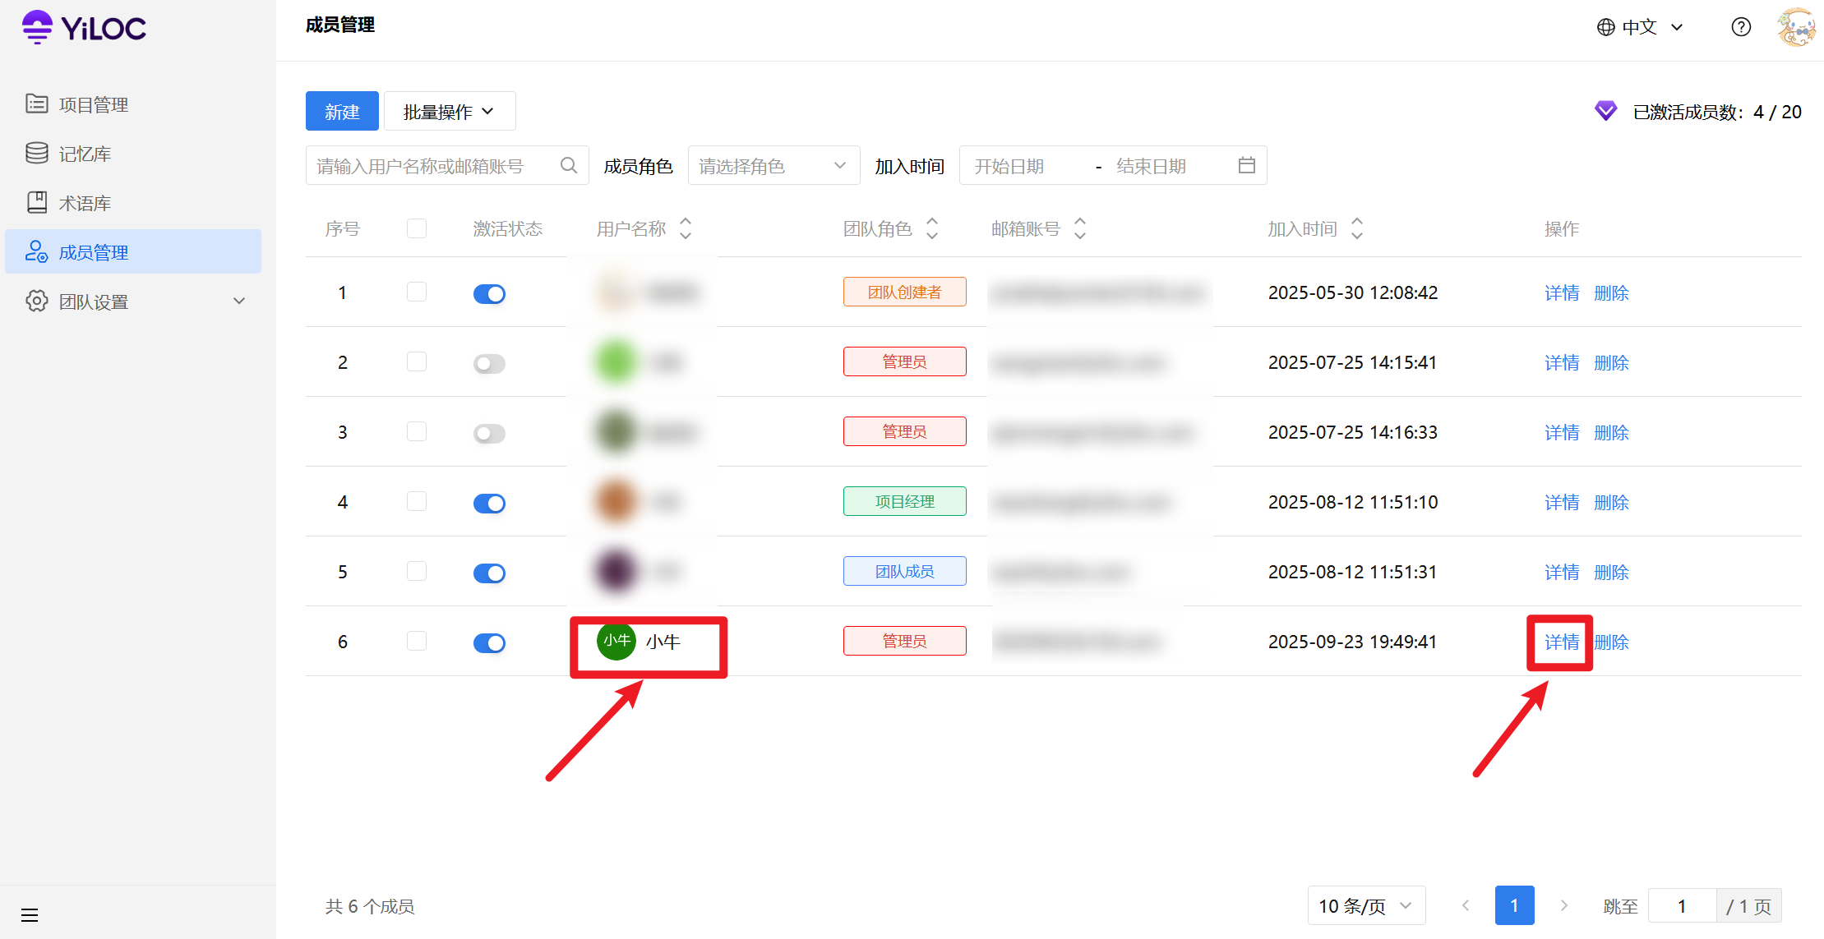Disable activation switch for member 小牛
Image resolution: width=1824 pixels, height=939 pixels.
(489, 642)
